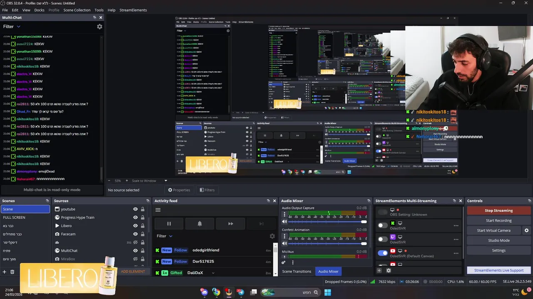533x299 pixels.
Task: Open Multi-Streaming settings gear
Action: point(389,270)
